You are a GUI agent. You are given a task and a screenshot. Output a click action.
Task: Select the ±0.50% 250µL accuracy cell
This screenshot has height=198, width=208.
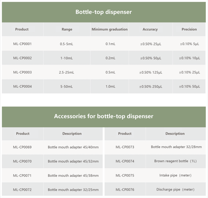tap(151, 87)
